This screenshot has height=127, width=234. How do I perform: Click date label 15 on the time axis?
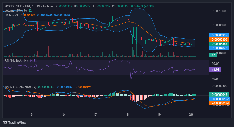coord(31,114)
